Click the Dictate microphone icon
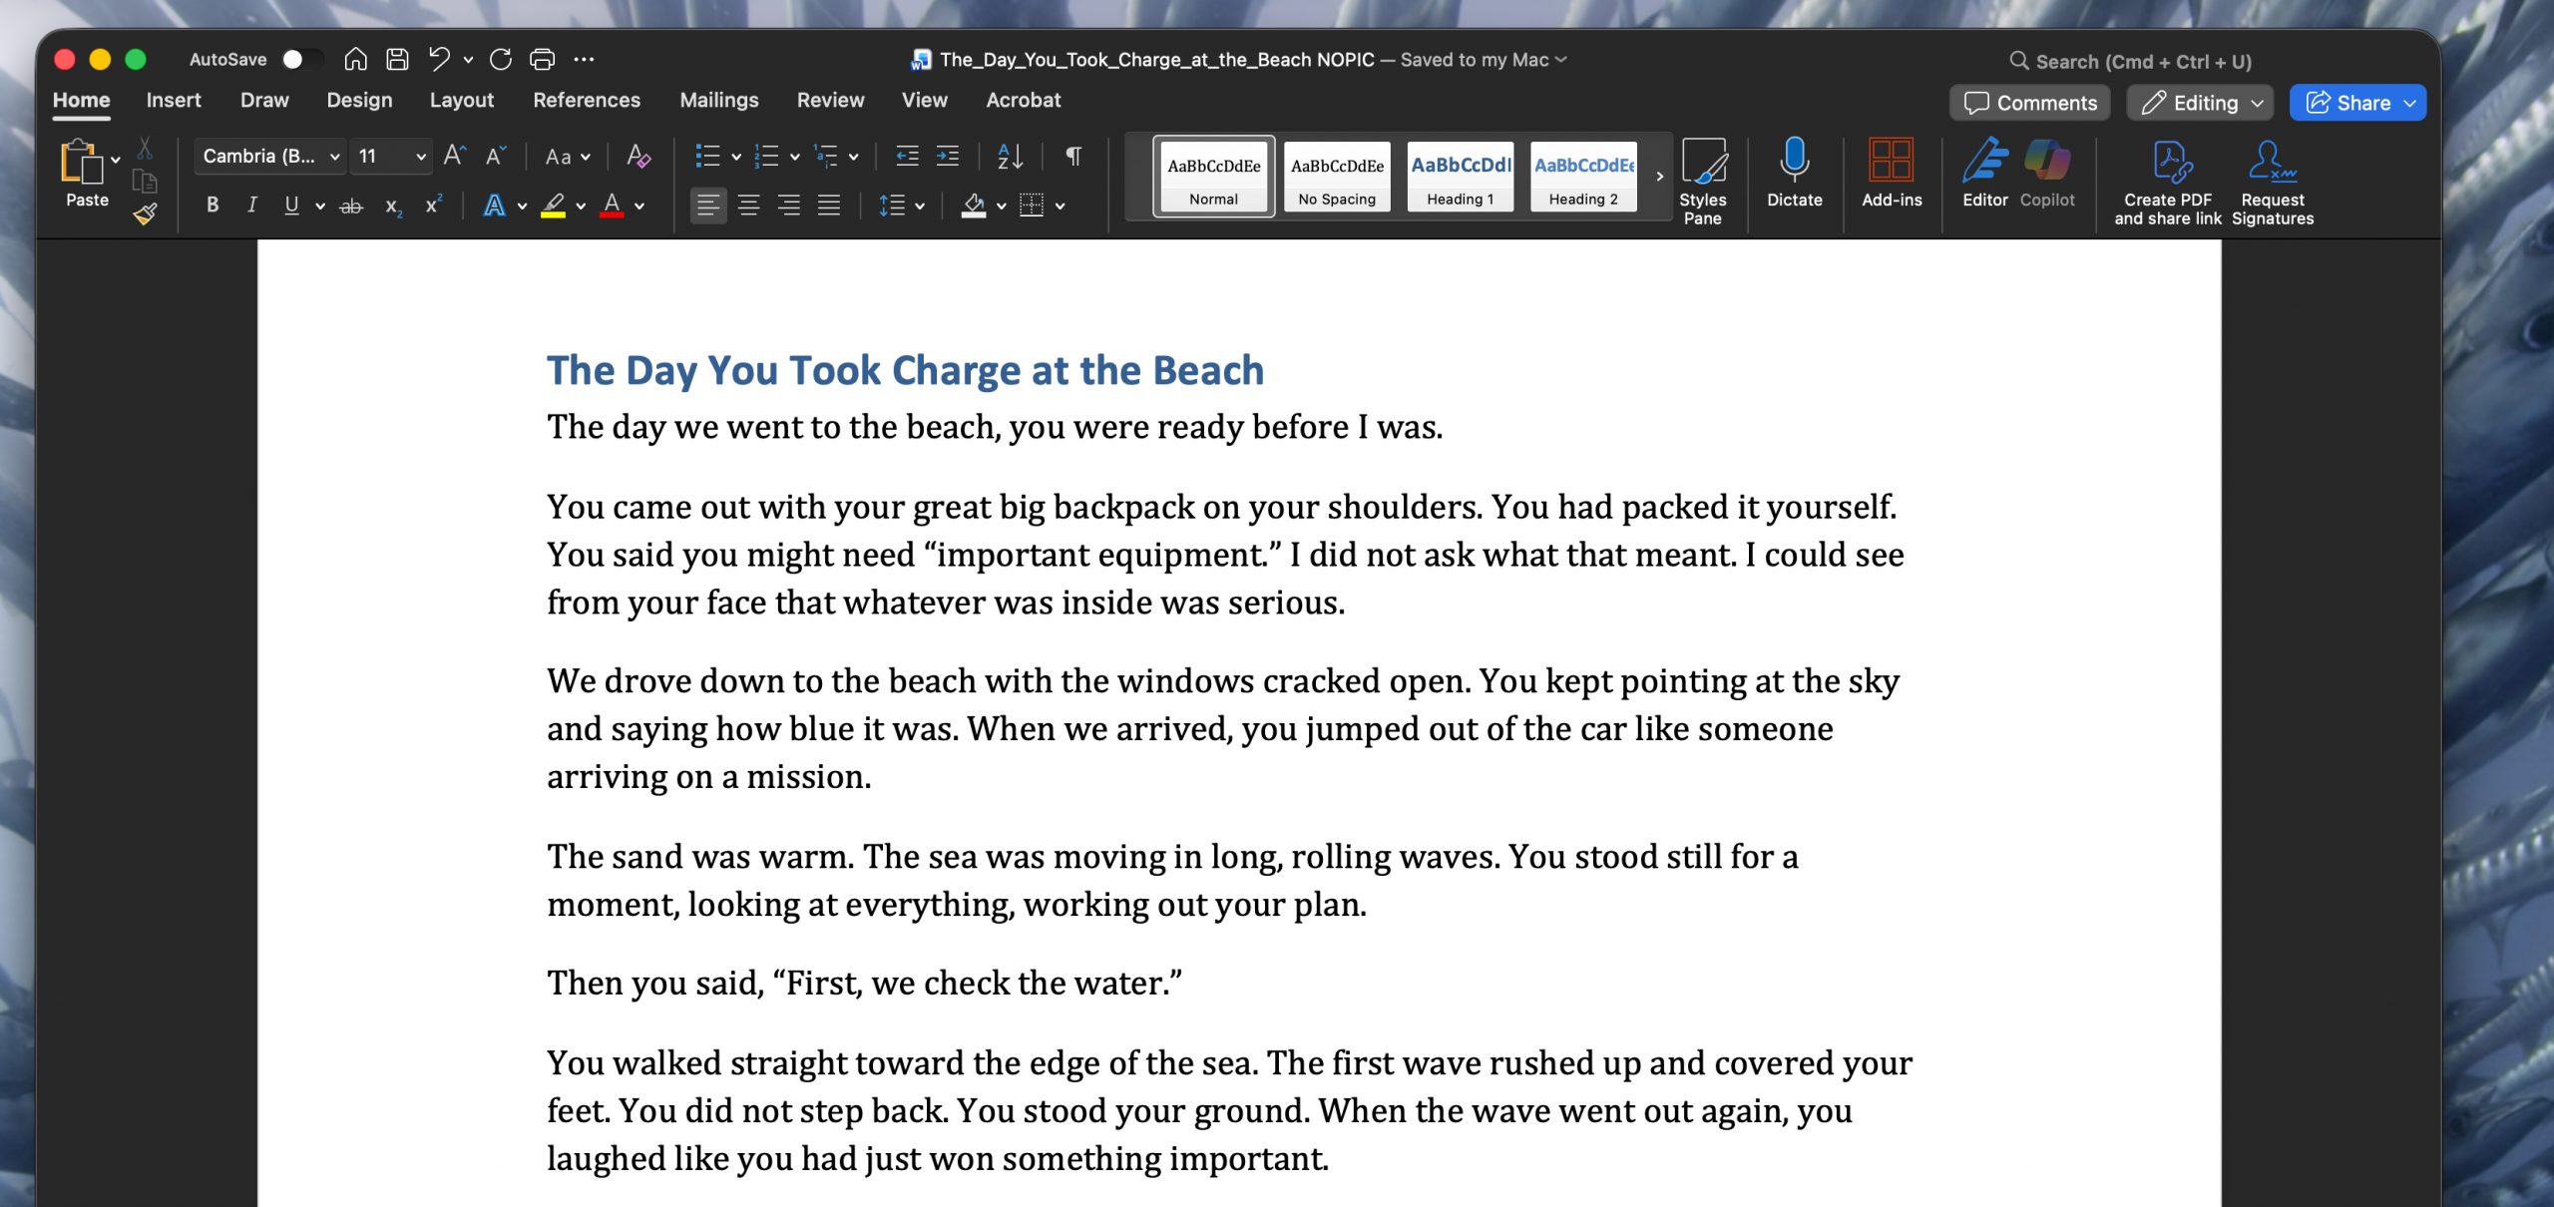This screenshot has width=2554, height=1207. pos(1794,162)
